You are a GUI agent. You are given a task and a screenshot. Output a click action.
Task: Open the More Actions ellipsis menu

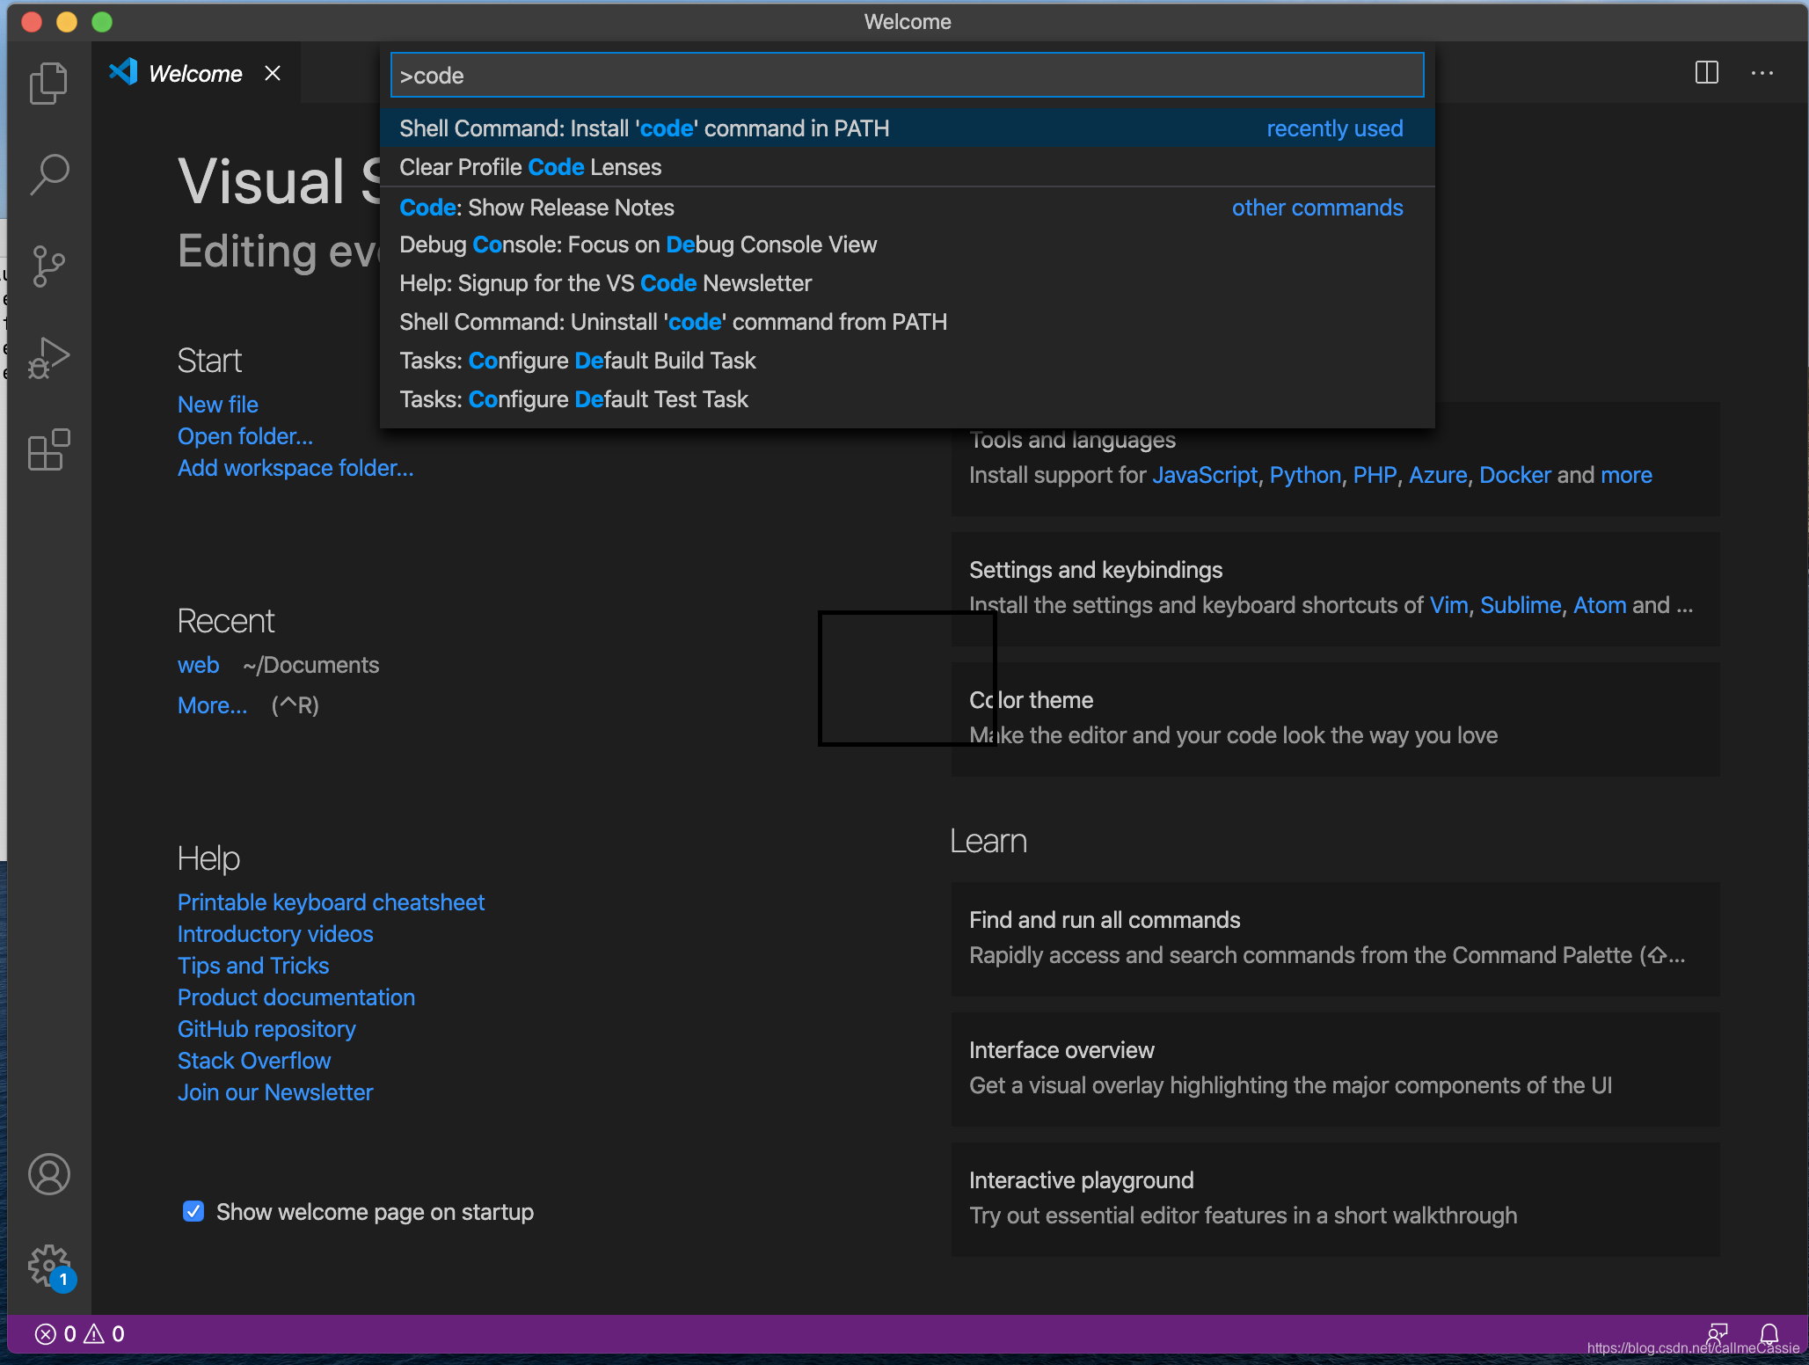(x=1762, y=73)
